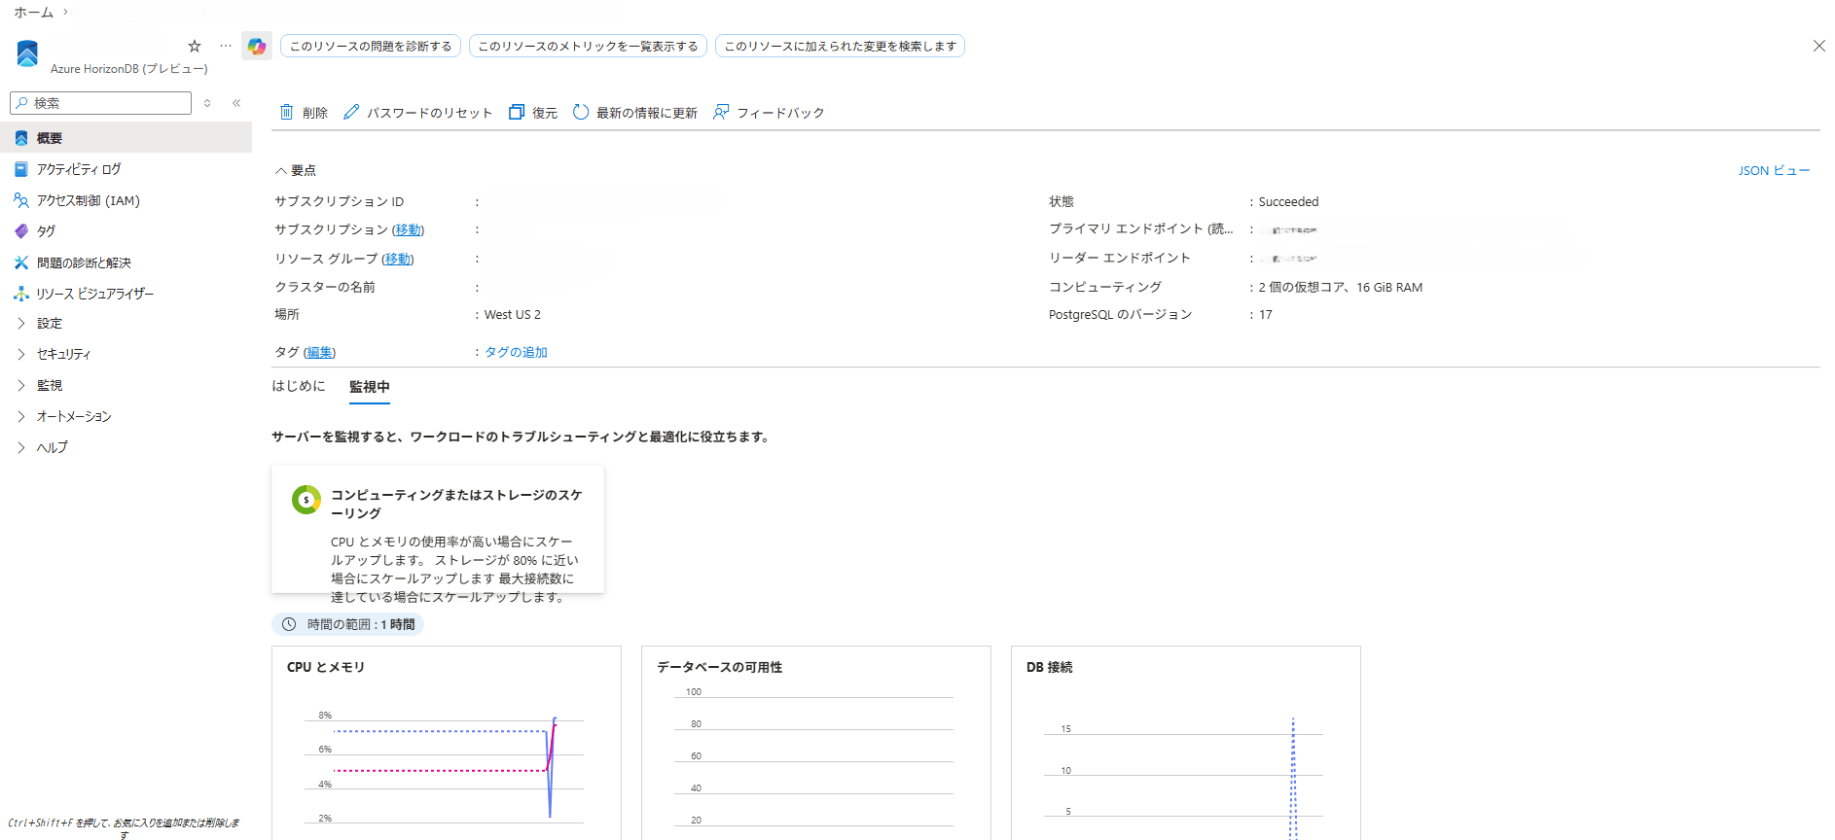The width and height of the screenshot is (1835, 840).
Task: Collapse the 要点 essentials section
Action: click(x=296, y=170)
